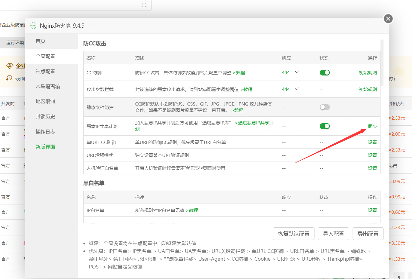Click the 防CC攻击 section heading

pyautogui.click(x=95, y=44)
